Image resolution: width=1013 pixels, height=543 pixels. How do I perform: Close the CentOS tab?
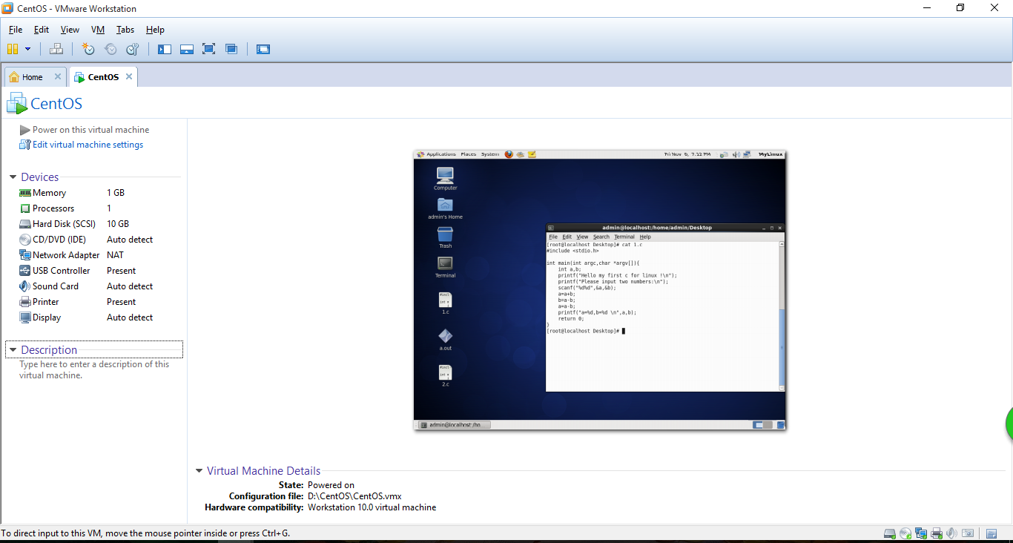(x=129, y=76)
